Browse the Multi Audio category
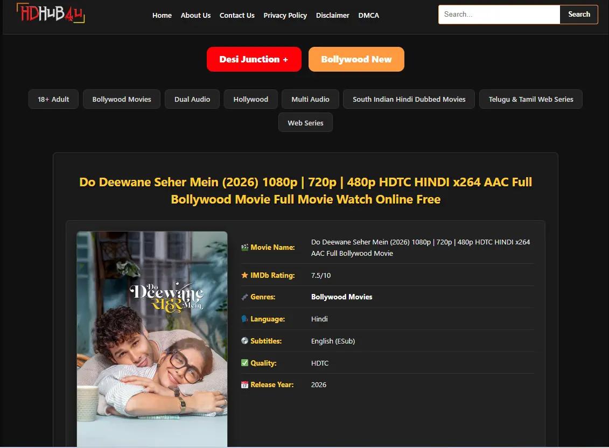 point(310,99)
